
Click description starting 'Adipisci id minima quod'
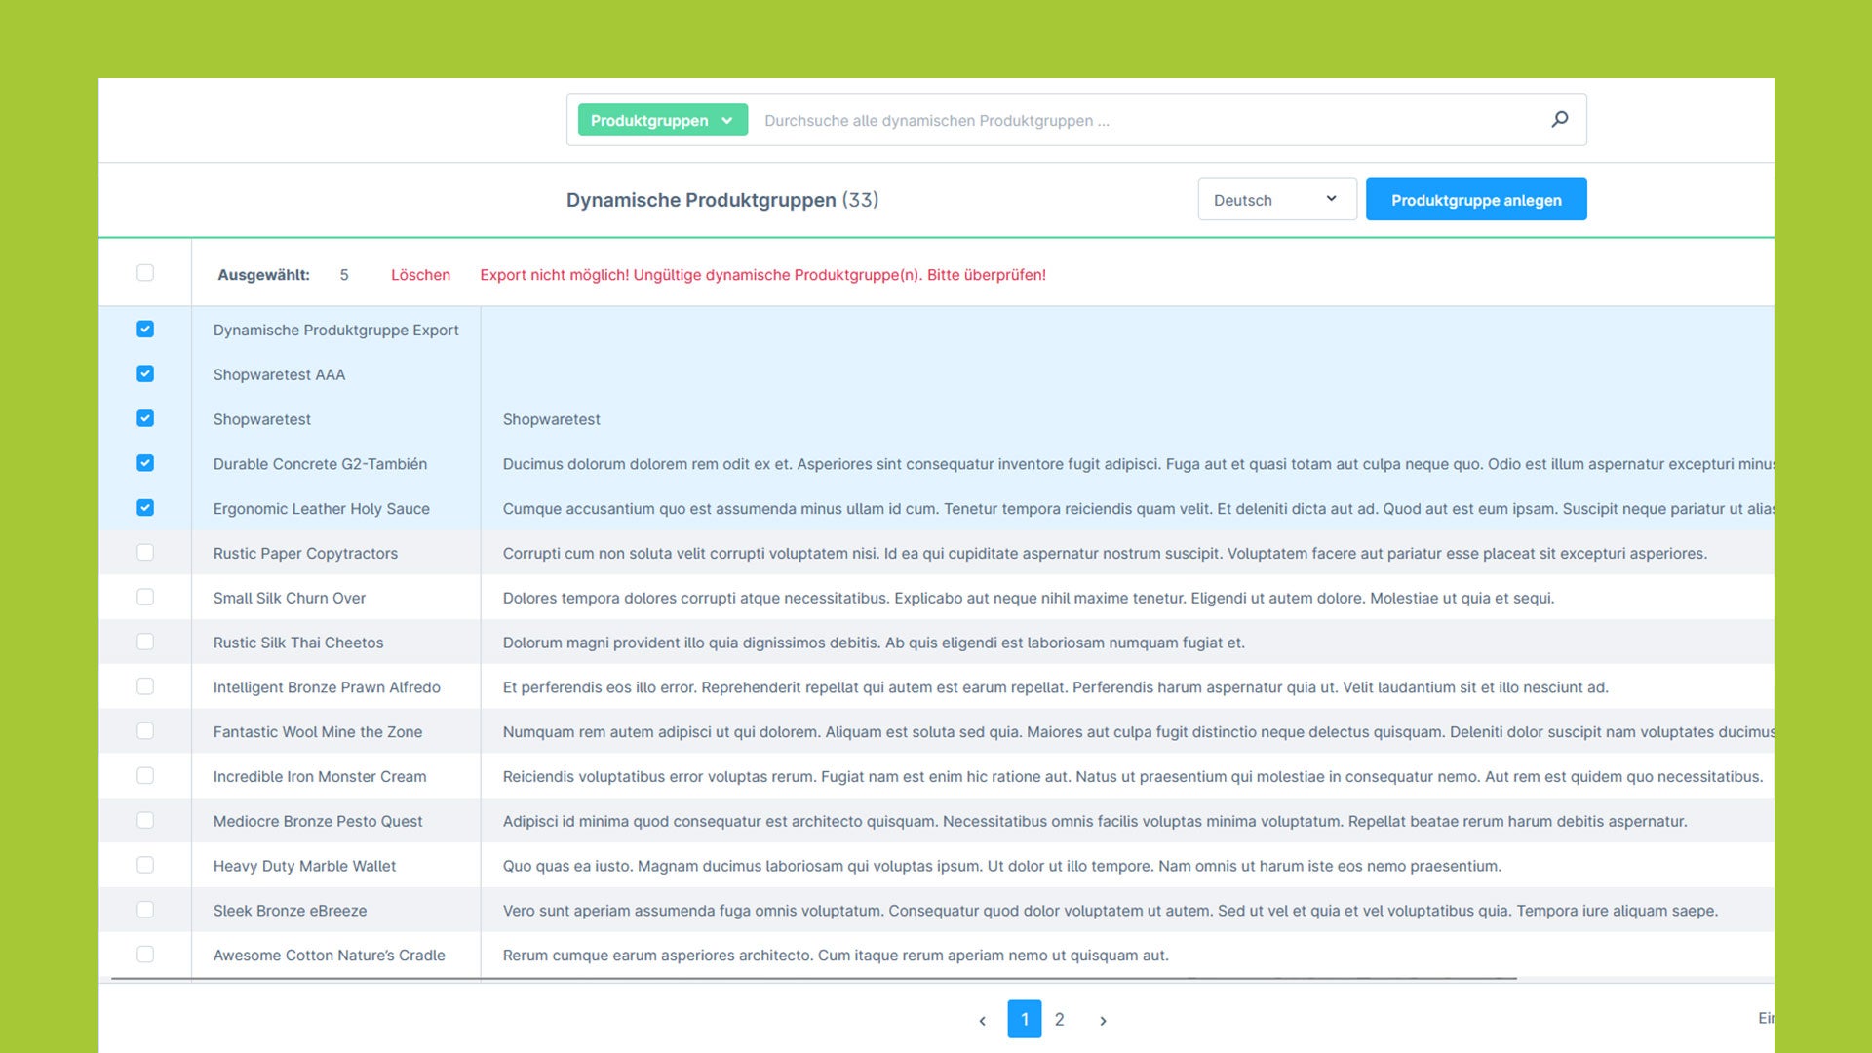pyautogui.click(x=1095, y=822)
